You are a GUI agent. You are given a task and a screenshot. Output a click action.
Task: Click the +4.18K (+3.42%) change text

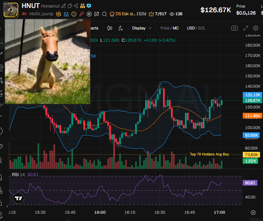(159, 40)
